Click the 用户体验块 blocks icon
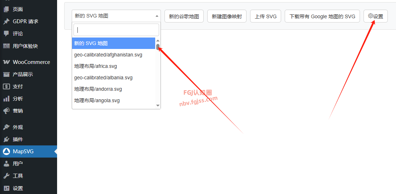Viewport: 396px width, 194px height. pos(6,46)
